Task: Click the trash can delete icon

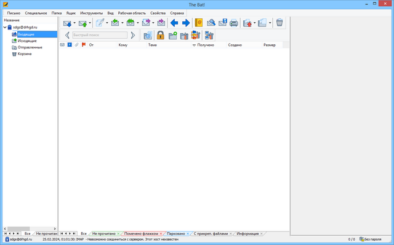Action: 279,23
